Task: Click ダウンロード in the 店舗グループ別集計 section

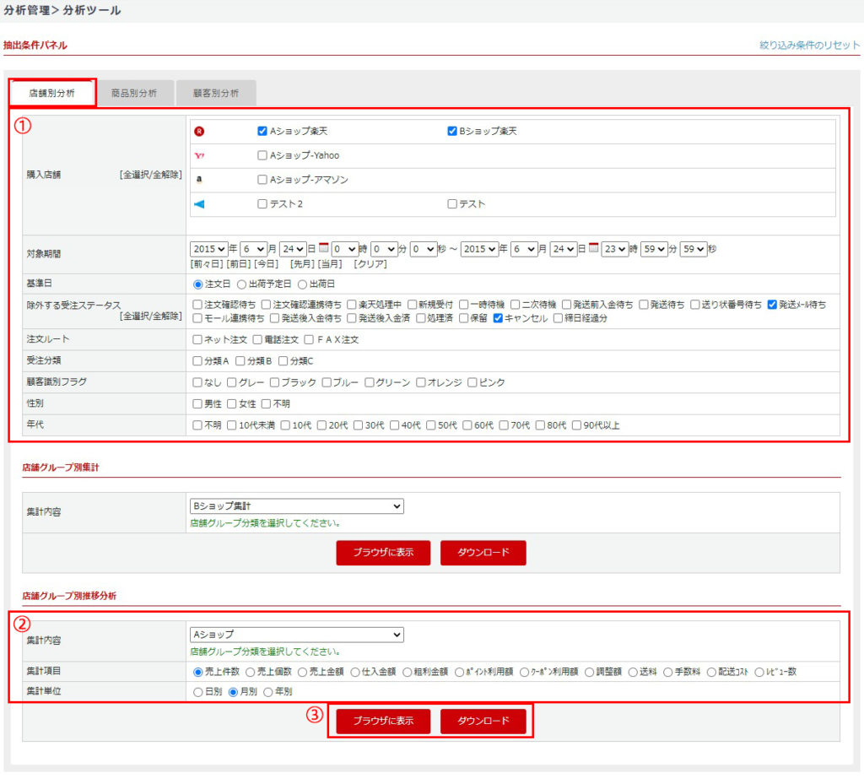Action: pyautogui.click(x=483, y=553)
